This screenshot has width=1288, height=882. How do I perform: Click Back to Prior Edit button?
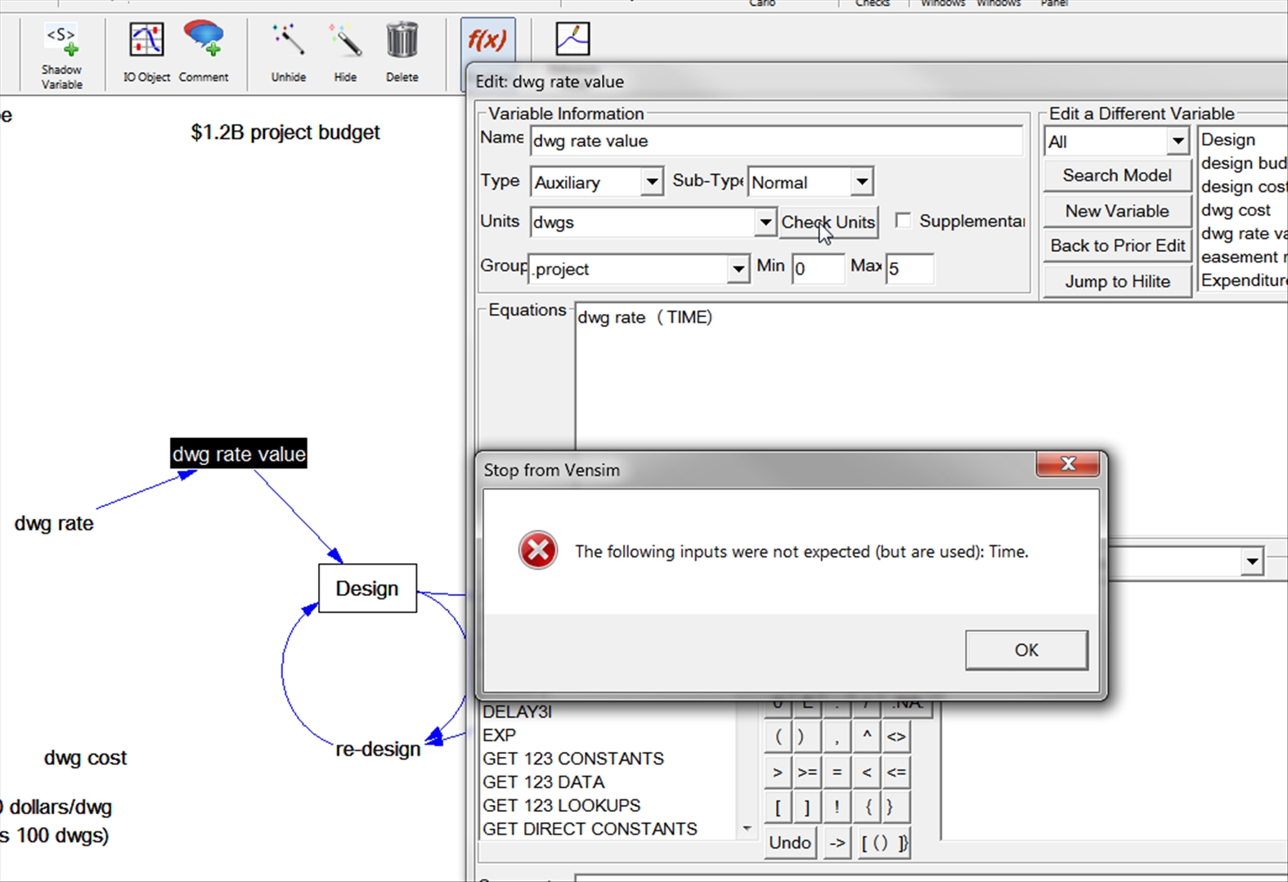point(1117,246)
